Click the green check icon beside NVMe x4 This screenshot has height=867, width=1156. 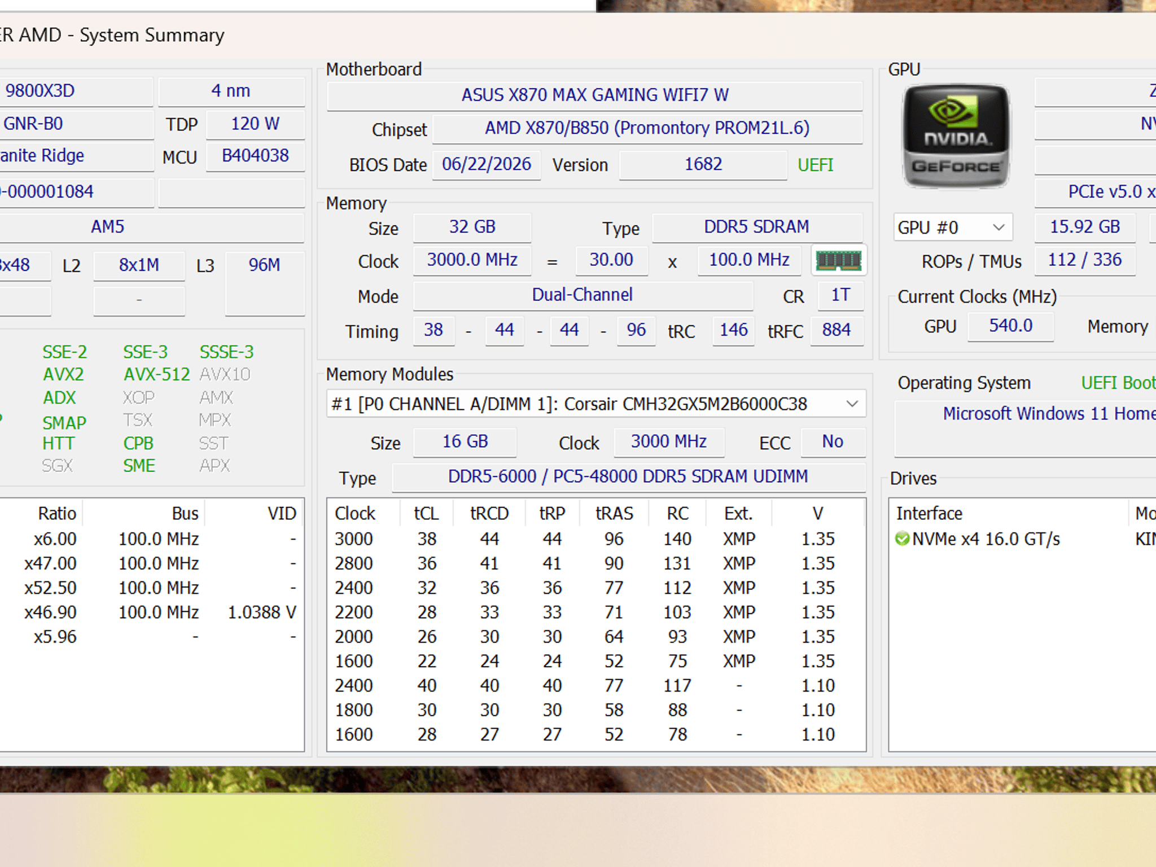coord(902,539)
